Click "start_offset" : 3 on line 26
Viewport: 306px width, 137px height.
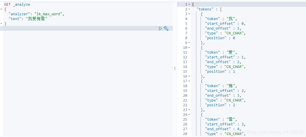(x=225, y=124)
